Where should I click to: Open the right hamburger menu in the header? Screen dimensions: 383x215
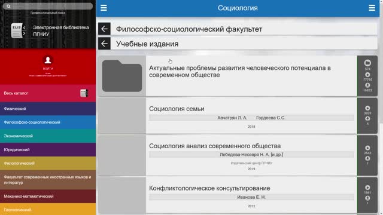pos(372,8)
